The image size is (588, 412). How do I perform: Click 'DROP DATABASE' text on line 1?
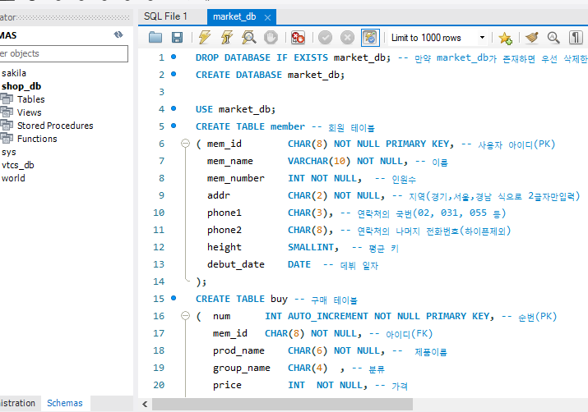(x=233, y=57)
